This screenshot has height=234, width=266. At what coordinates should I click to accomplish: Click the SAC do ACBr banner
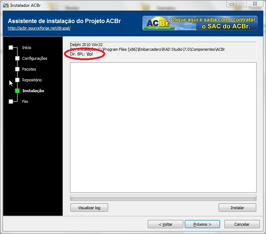(200, 23)
